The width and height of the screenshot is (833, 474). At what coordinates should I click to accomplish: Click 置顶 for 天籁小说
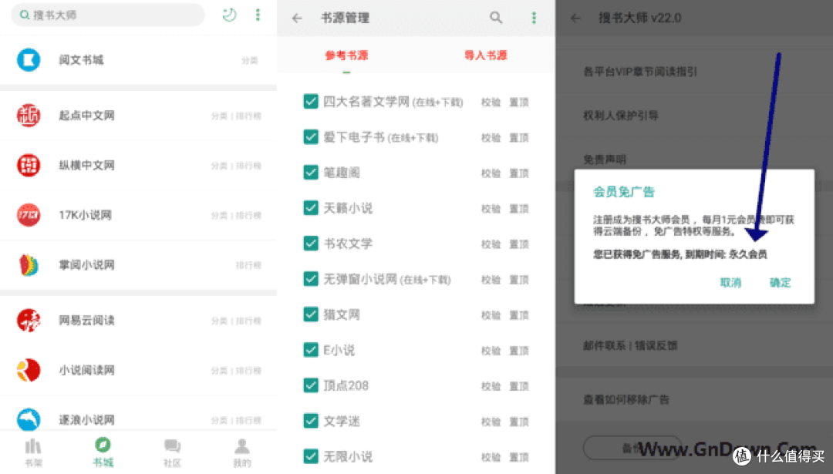pos(519,209)
